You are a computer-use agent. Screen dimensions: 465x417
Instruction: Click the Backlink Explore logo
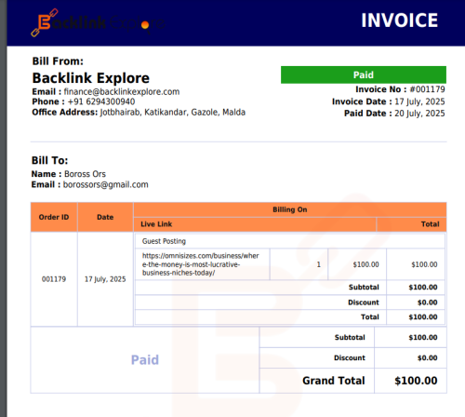click(x=98, y=22)
